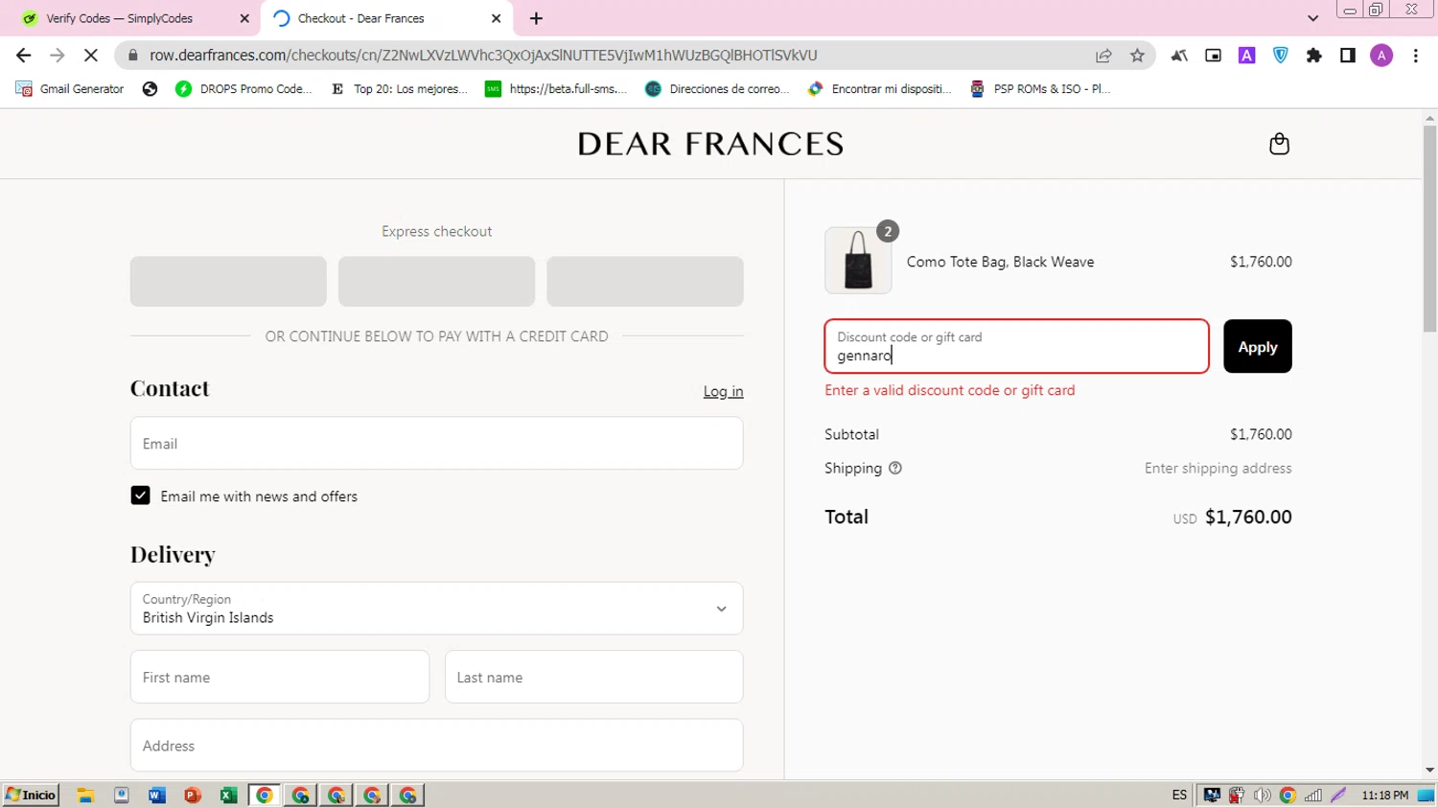Click the red invalid discount code message

[x=950, y=390]
